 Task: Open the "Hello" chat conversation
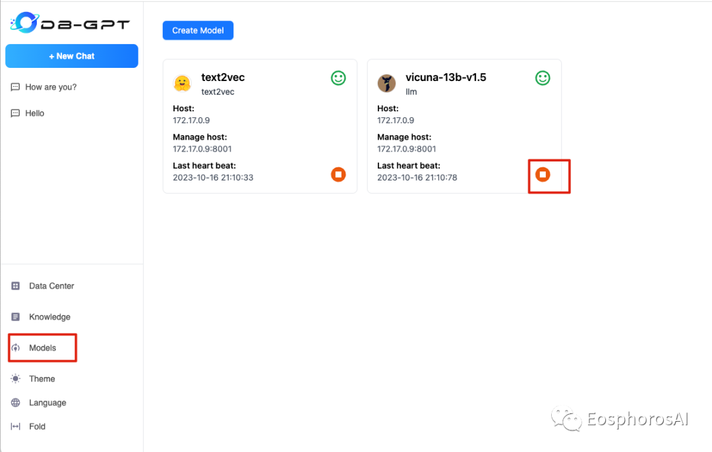(x=34, y=113)
